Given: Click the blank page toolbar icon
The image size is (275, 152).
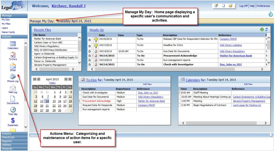Looking at the screenshot, I should point(223,6).
